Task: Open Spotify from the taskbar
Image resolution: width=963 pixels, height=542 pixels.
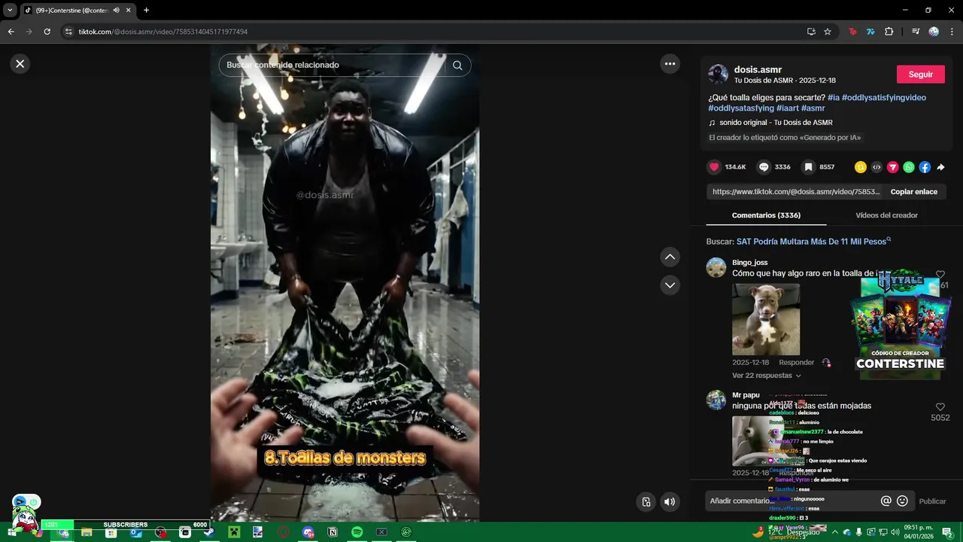Action: (x=357, y=532)
